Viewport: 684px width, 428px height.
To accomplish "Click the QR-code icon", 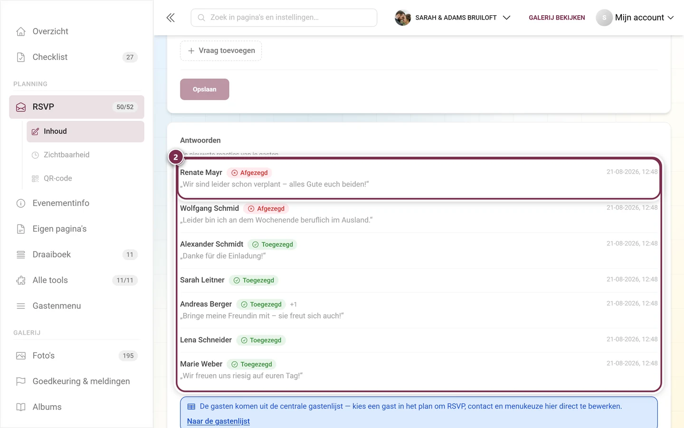I will (x=35, y=179).
